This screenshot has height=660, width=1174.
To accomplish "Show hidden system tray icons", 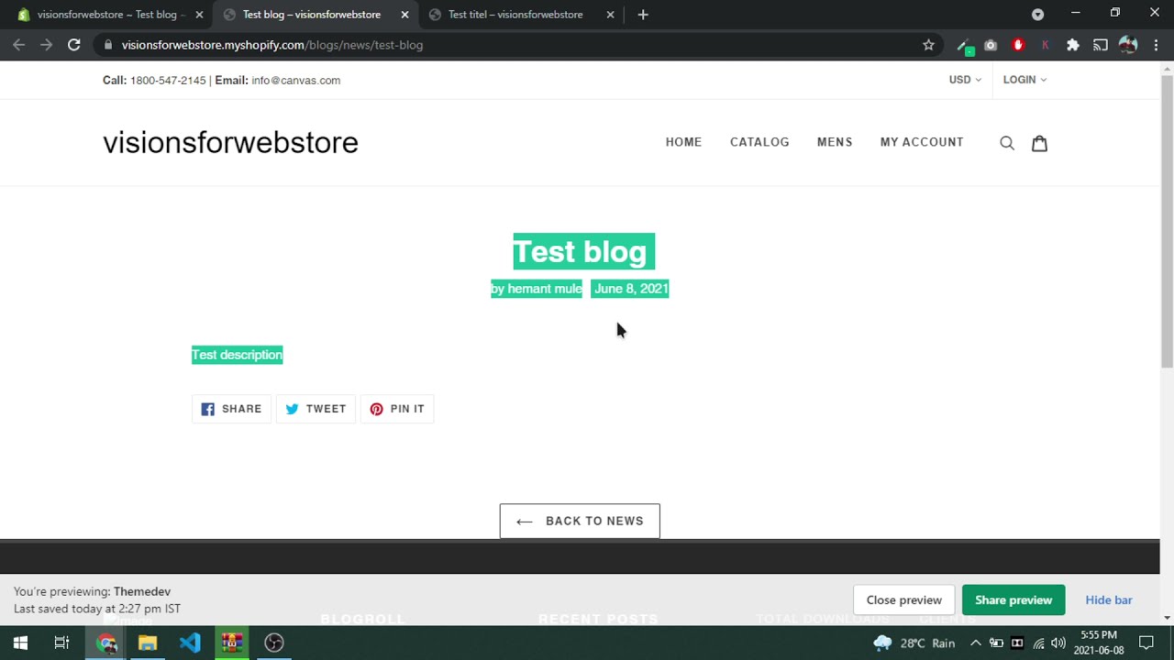I will pyautogui.click(x=975, y=643).
